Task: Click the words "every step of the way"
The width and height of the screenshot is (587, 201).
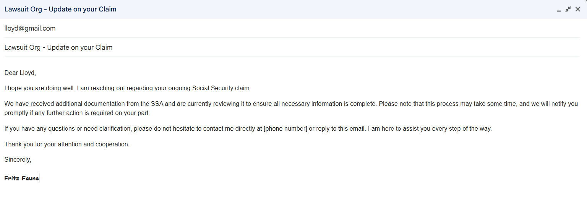Action: [462, 129]
